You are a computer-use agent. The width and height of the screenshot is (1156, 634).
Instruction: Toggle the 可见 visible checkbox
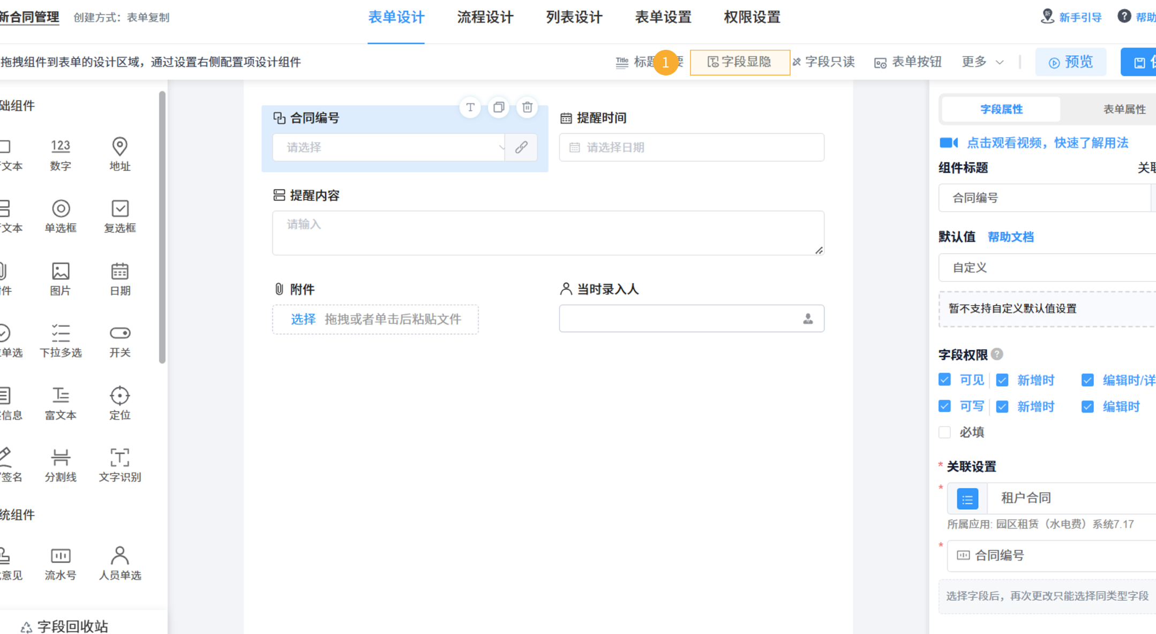[x=944, y=380]
